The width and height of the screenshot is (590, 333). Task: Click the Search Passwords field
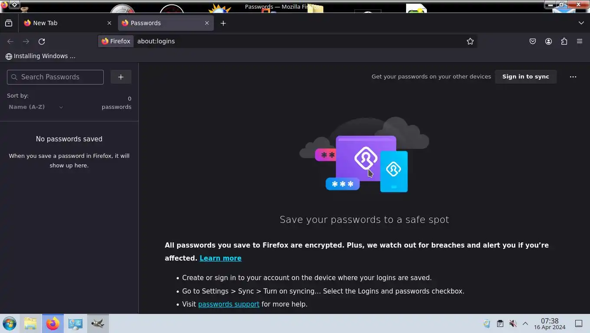55,77
